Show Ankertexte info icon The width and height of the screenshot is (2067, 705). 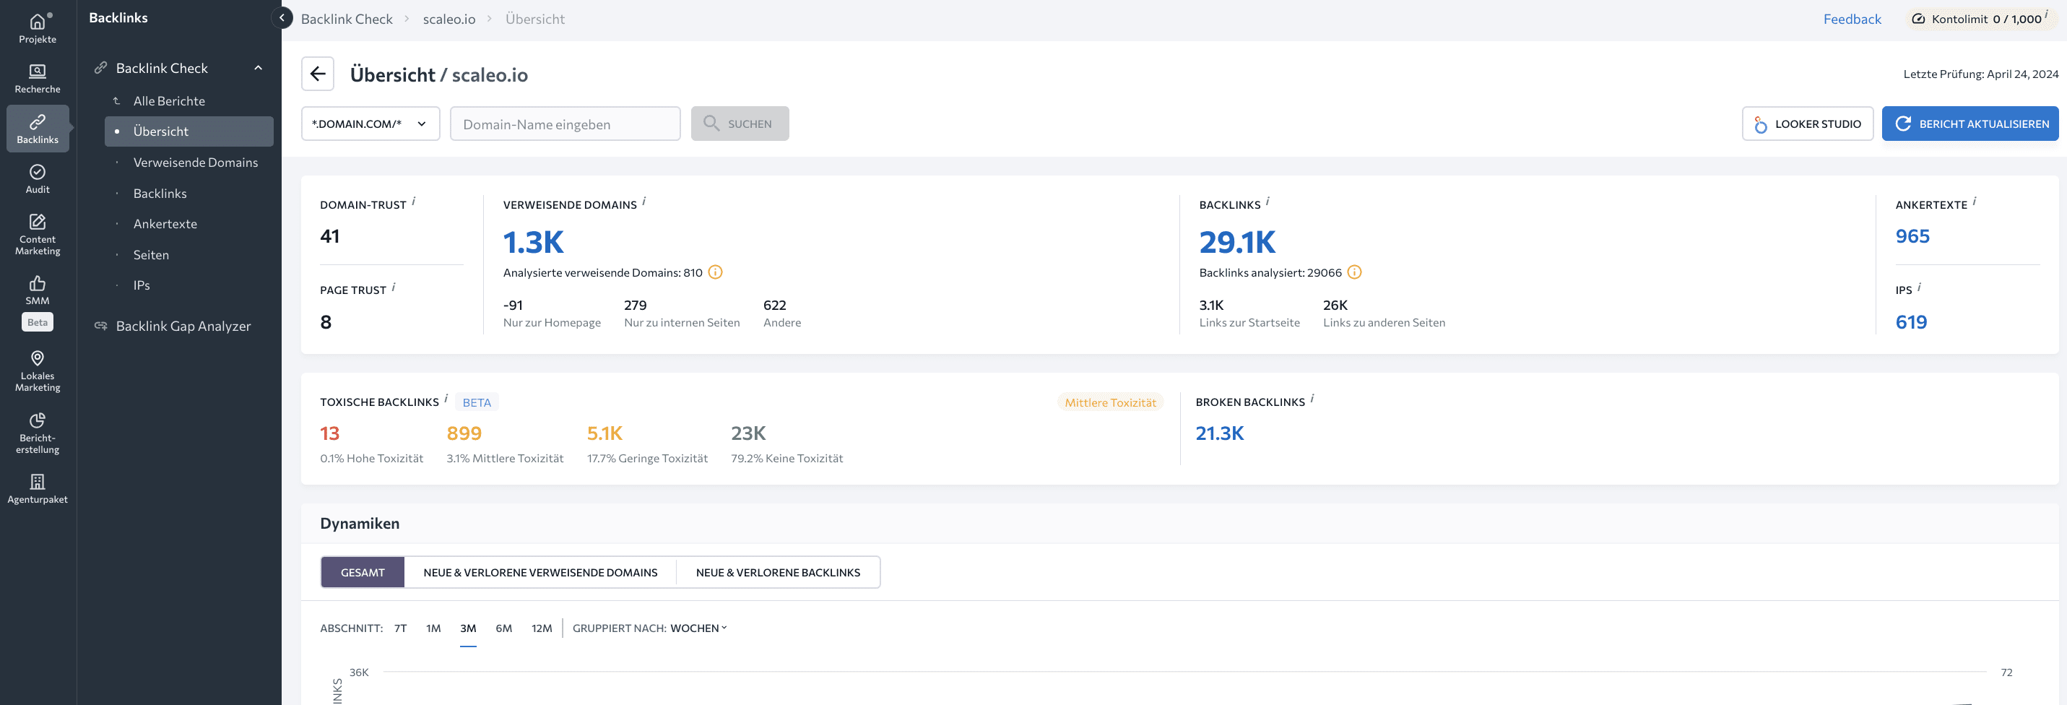tap(1975, 201)
